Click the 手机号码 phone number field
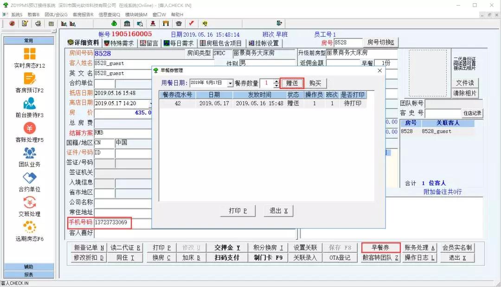This screenshot has height=287, width=501. (111, 223)
